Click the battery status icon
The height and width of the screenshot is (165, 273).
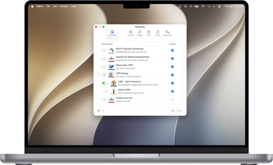(197, 6)
